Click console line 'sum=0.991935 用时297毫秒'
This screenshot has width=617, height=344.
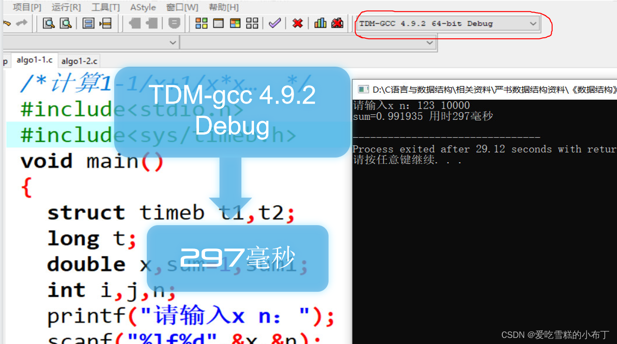tap(423, 116)
